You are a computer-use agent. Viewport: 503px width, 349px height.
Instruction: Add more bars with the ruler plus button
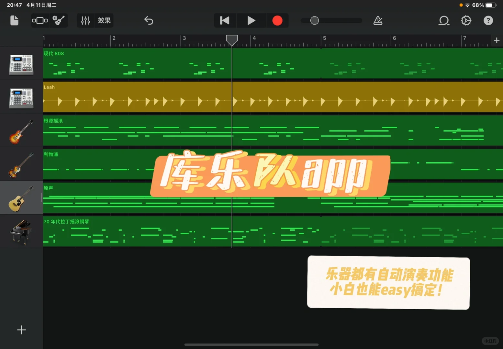[496, 40]
